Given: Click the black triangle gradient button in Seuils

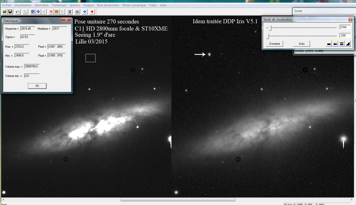Looking at the screenshot, I should 348,44.
